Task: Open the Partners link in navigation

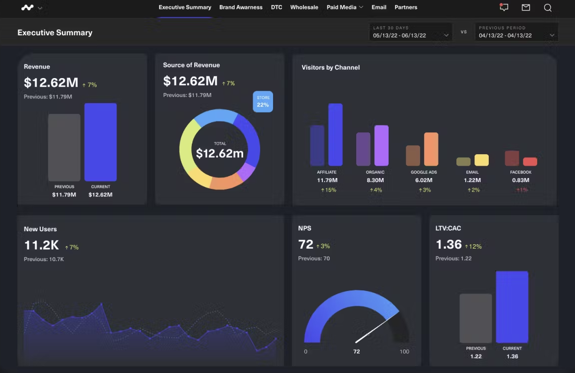Action: tap(406, 7)
